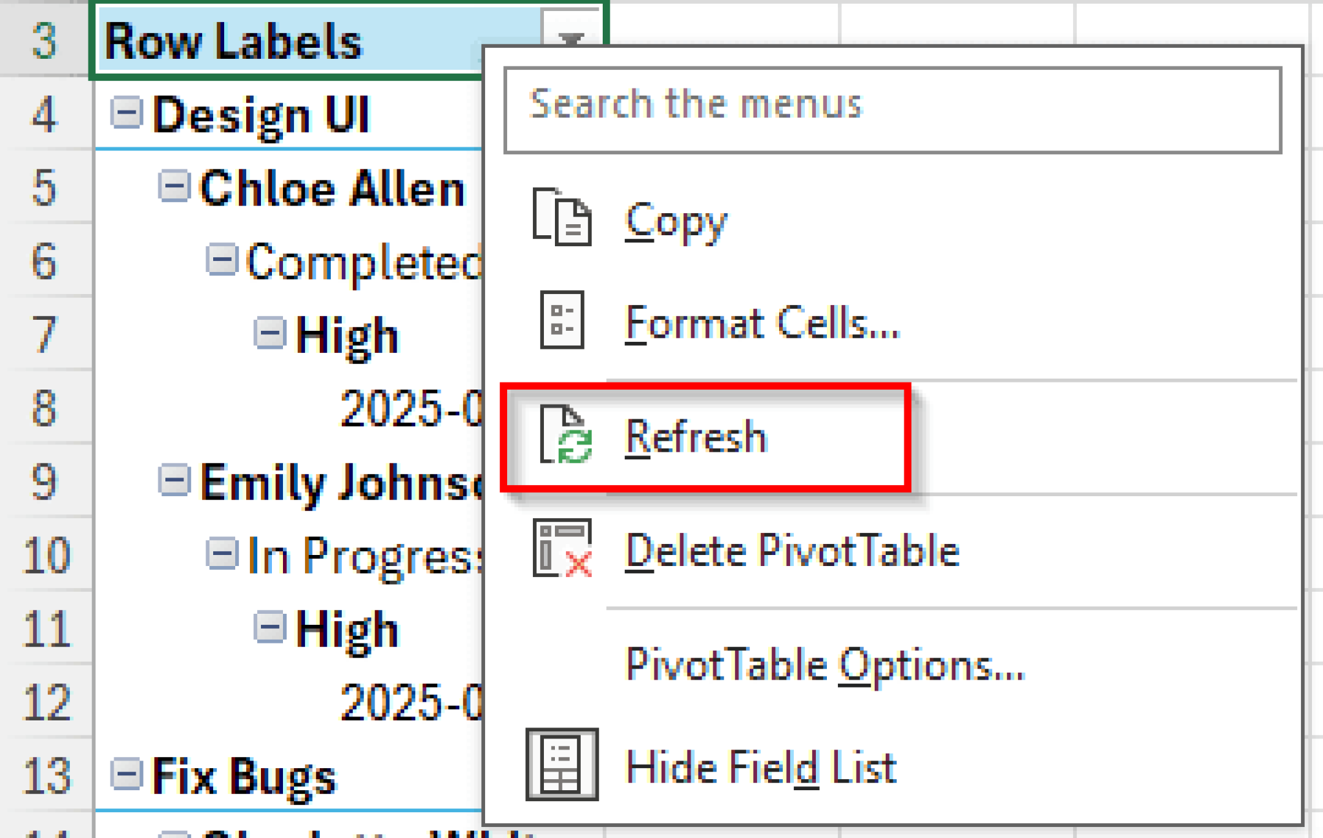Click the Hide Field List icon
Image resolution: width=1323 pixels, height=838 pixels.
click(x=561, y=764)
